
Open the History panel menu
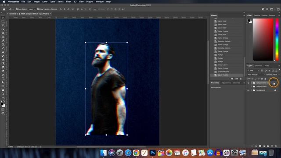coord(244,16)
